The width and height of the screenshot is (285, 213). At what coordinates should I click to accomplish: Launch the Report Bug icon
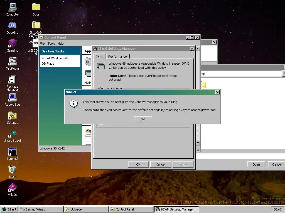[x=12, y=97]
